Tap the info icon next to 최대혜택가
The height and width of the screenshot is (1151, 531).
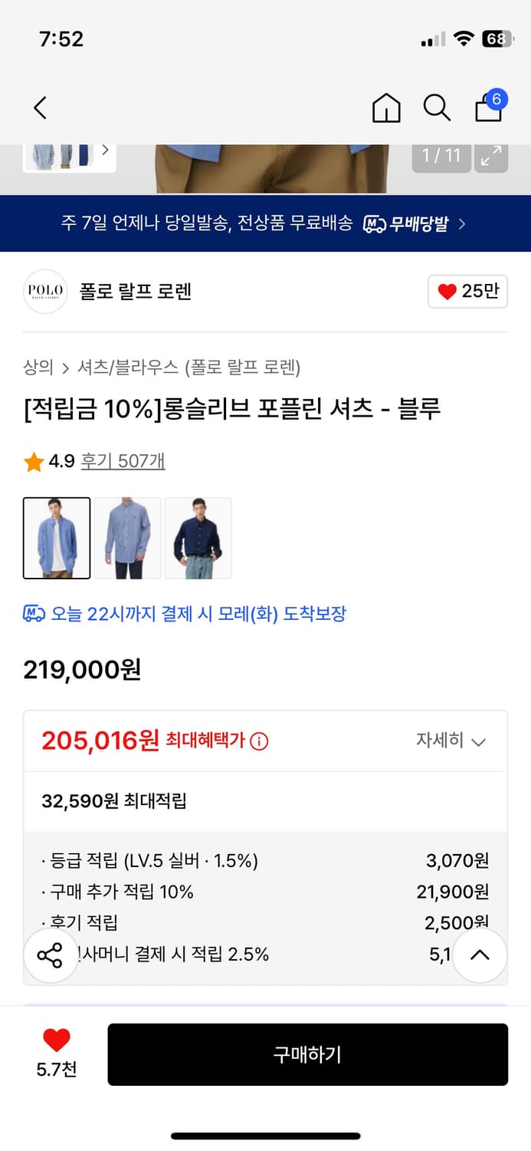tap(258, 740)
